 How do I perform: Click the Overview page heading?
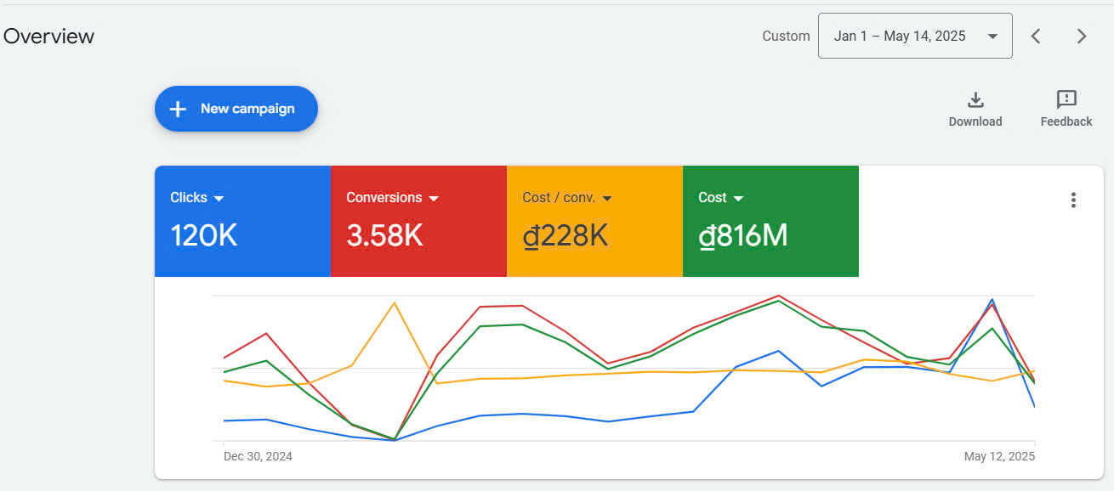coord(48,37)
